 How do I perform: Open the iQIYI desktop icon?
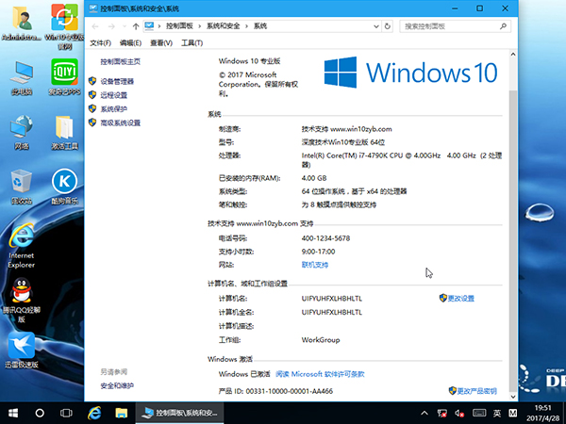coord(63,73)
